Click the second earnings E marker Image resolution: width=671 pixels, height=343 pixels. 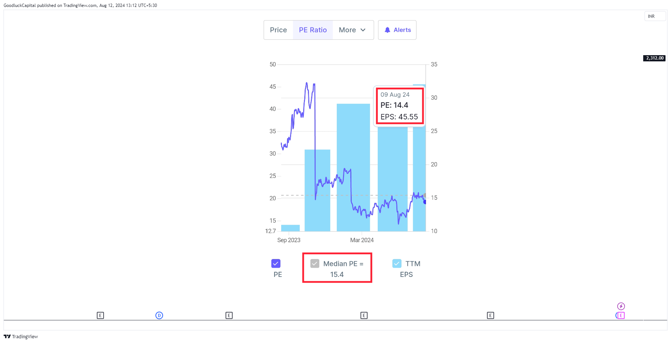coord(229,315)
